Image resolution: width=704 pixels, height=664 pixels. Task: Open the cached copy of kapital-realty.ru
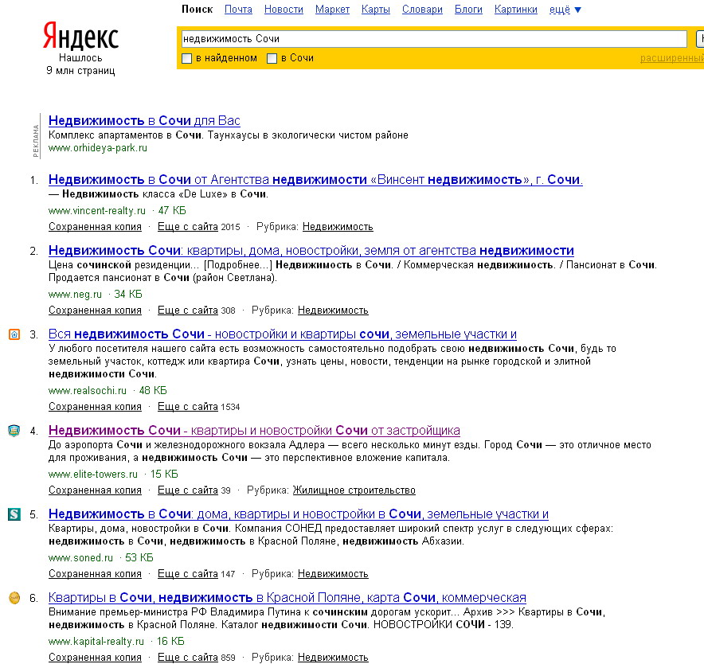pos(96,658)
